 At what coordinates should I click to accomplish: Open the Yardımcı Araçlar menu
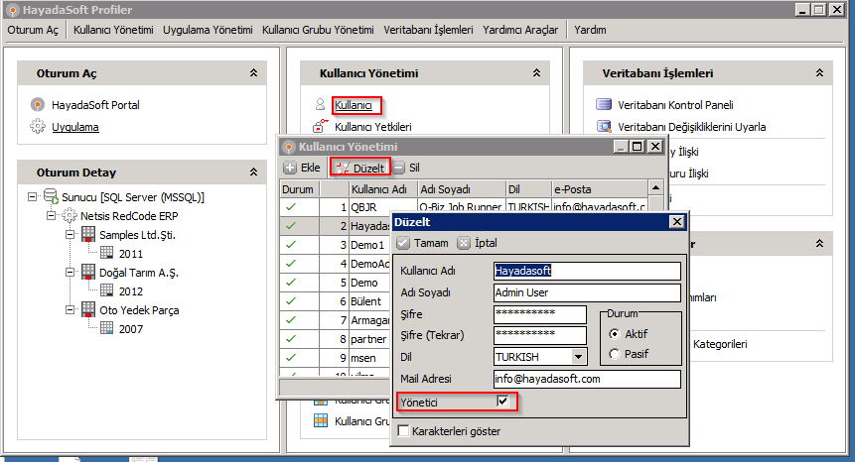520,30
